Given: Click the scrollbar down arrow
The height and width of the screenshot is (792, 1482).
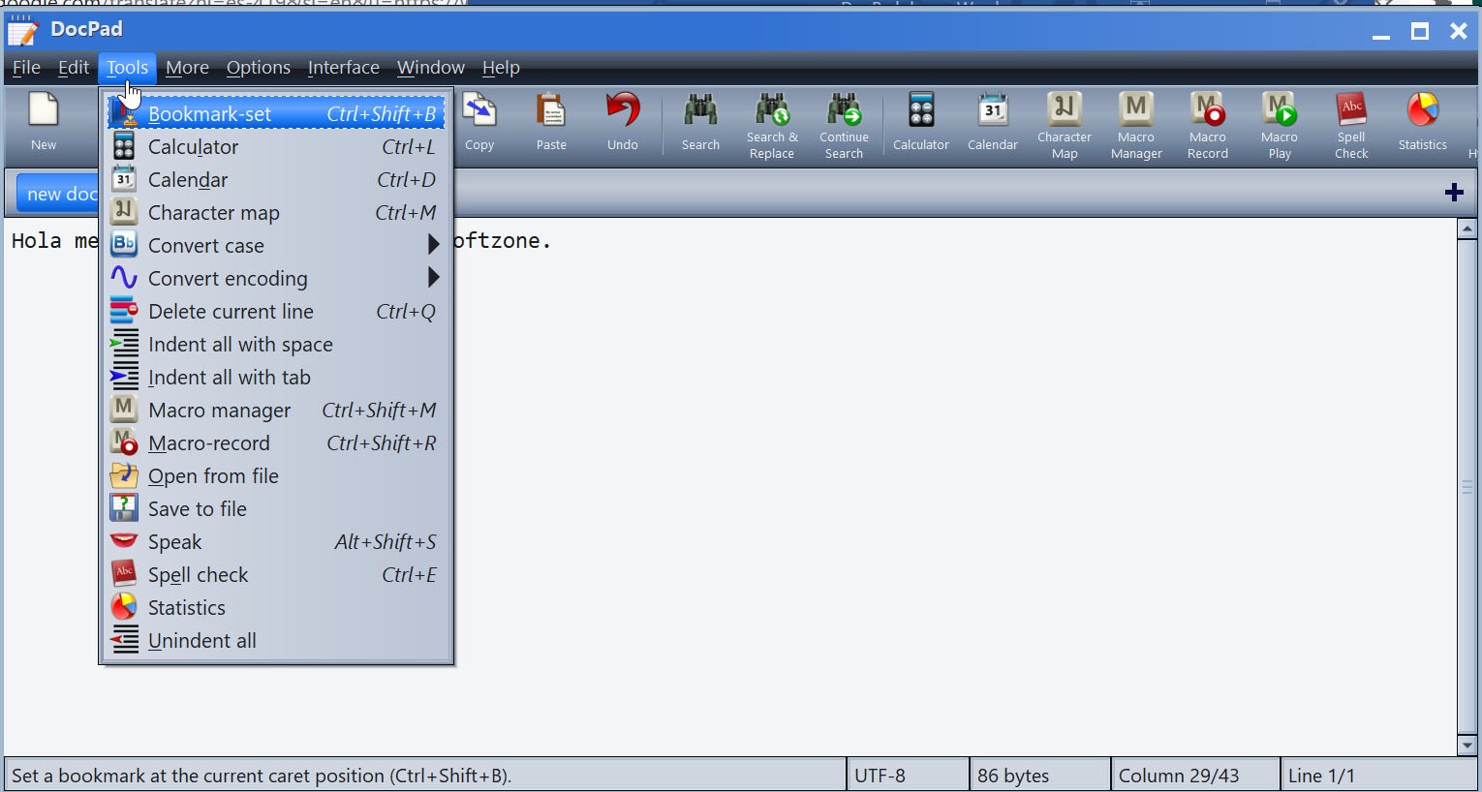Looking at the screenshot, I should [x=1467, y=745].
